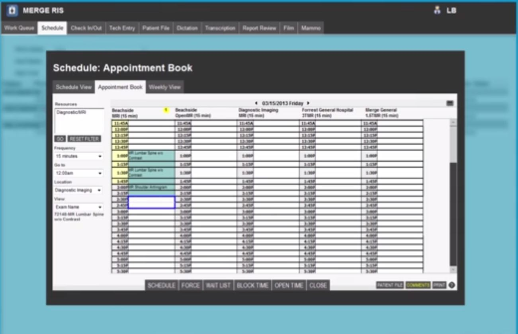Viewport: 518px width, 334px height.
Task: Click the LB user initials
Action: pos(452,11)
